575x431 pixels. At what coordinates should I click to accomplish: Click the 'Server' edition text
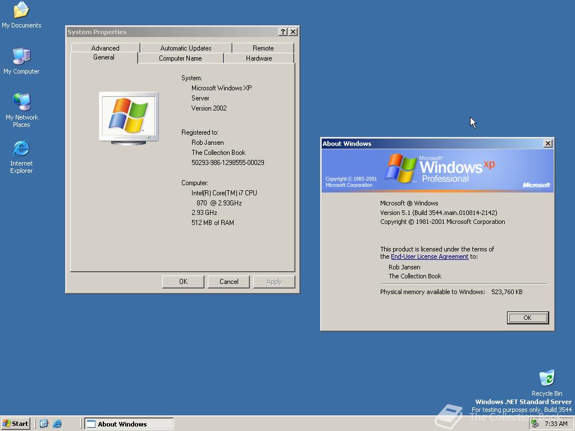(x=200, y=98)
